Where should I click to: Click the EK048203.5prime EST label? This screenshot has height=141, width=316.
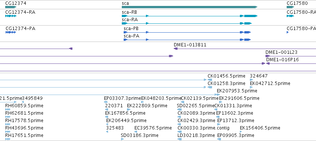pyautogui.click(x=161, y=98)
